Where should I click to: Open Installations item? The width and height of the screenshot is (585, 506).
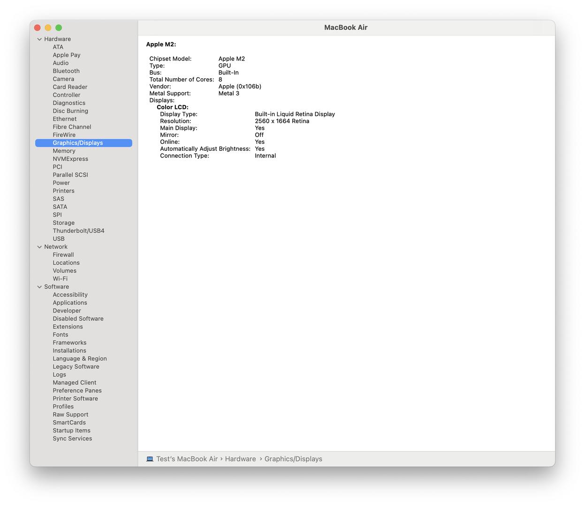(x=69, y=350)
